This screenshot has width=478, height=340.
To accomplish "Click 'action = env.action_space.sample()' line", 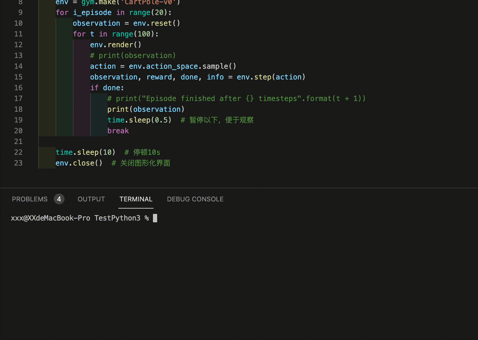I will coord(163,66).
